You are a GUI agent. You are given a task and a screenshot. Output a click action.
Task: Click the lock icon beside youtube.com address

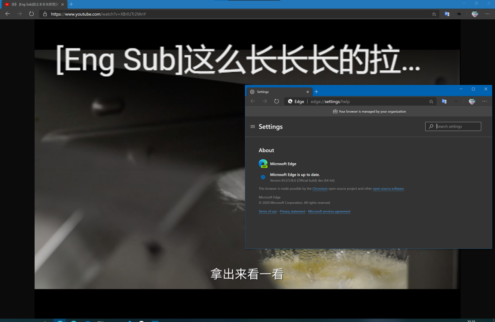point(45,14)
